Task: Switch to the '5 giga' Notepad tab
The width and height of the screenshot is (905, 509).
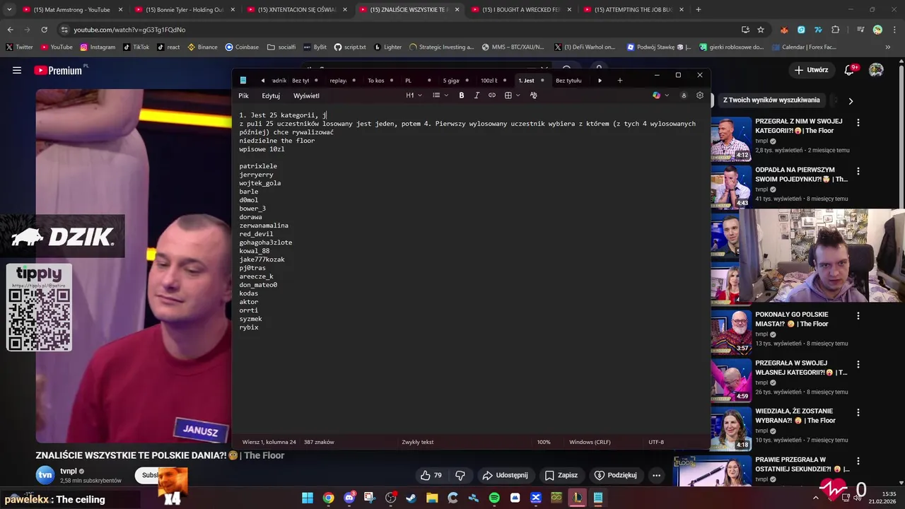Action: [451, 81]
